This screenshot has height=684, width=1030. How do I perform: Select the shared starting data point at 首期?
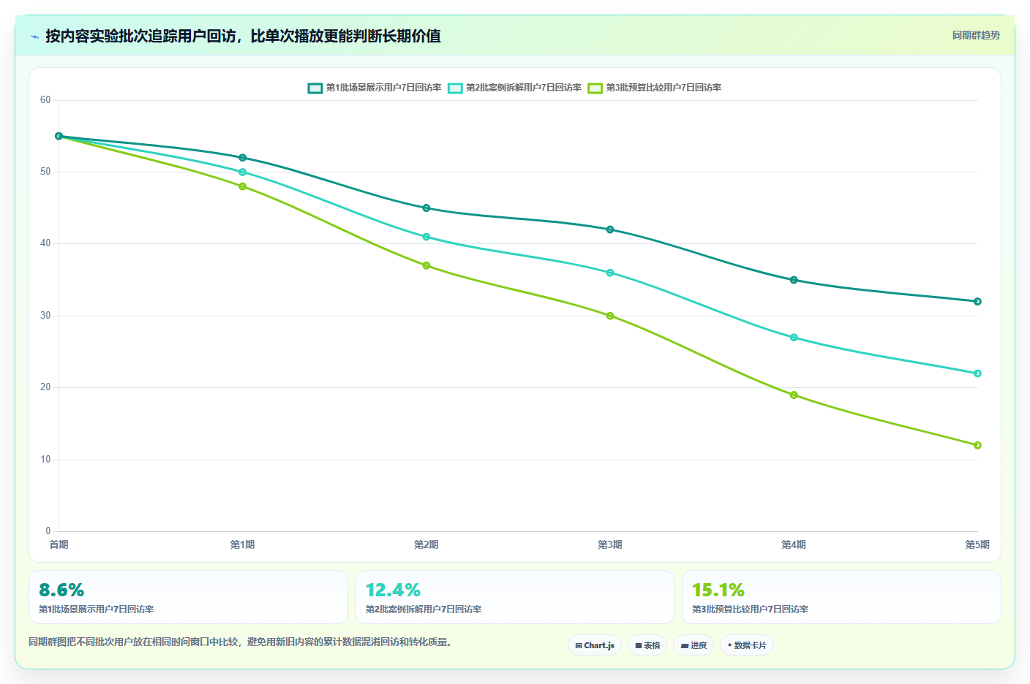pyautogui.click(x=59, y=136)
